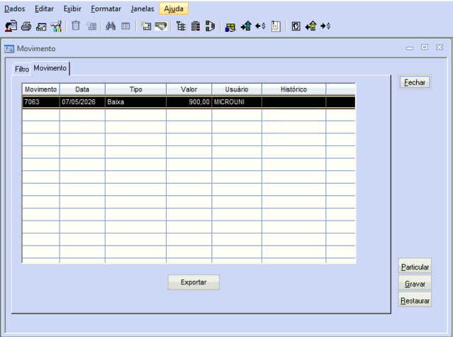Click the Restaurar button
453x337 pixels.
pyautogui.click(x=415, y=301)
